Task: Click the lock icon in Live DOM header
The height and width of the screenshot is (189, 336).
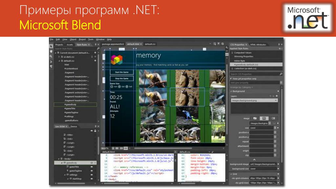Action: [x=95, y=131]
